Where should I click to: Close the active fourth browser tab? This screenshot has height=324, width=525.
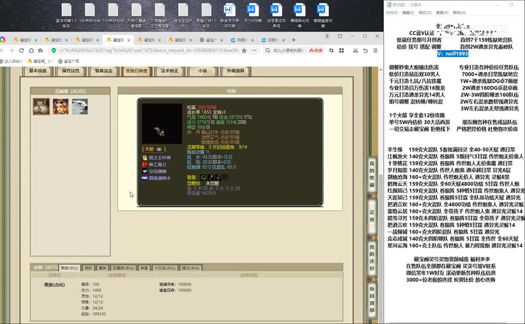[x=129, y=40]
